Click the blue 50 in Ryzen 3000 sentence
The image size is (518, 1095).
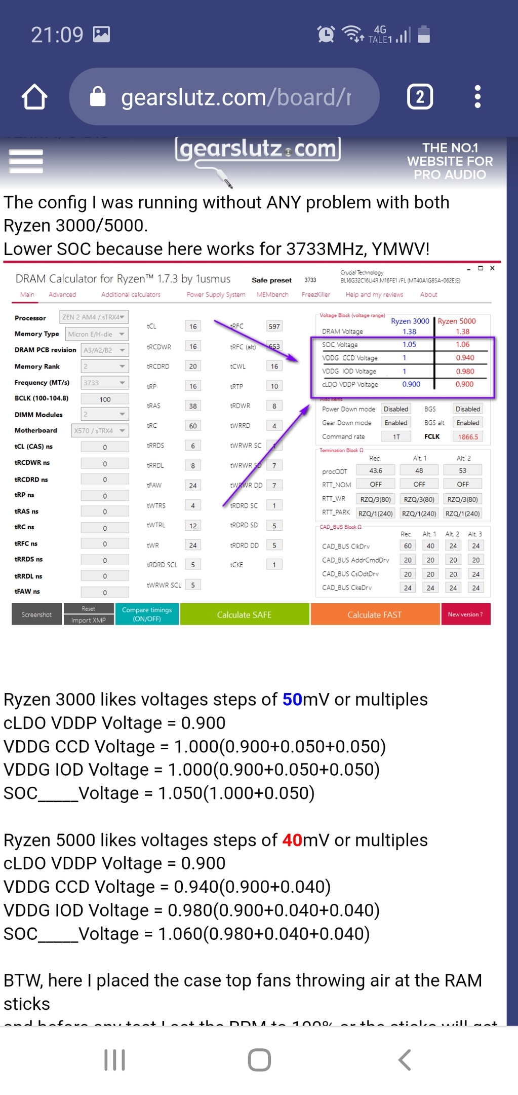pyautogui.click(x=292, y=699)
